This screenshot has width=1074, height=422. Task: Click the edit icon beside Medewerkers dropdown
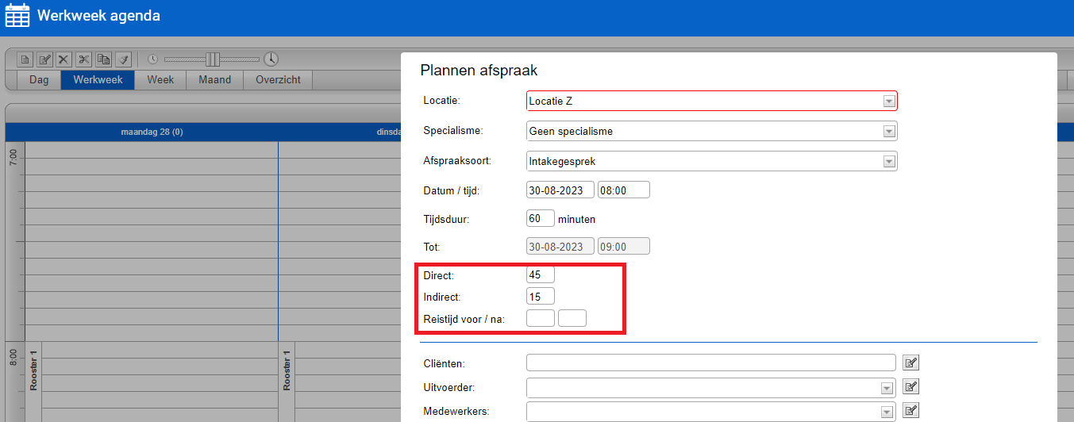[x=911, y=411]
